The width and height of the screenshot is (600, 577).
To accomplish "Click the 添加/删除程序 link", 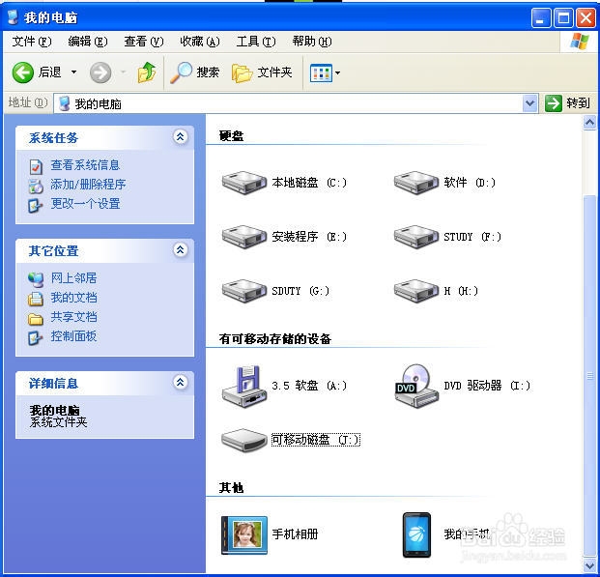I will tap(88, 185).
